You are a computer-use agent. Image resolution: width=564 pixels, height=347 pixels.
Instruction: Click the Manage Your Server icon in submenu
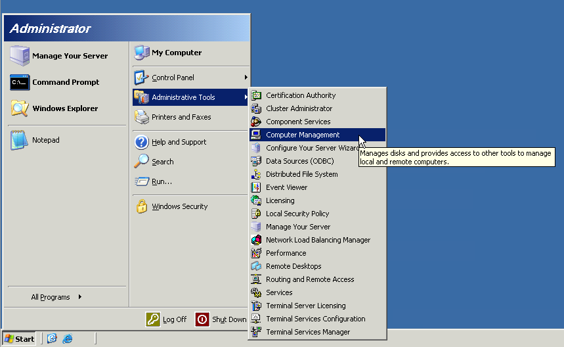pyautogui.click(x=256, y=227)
